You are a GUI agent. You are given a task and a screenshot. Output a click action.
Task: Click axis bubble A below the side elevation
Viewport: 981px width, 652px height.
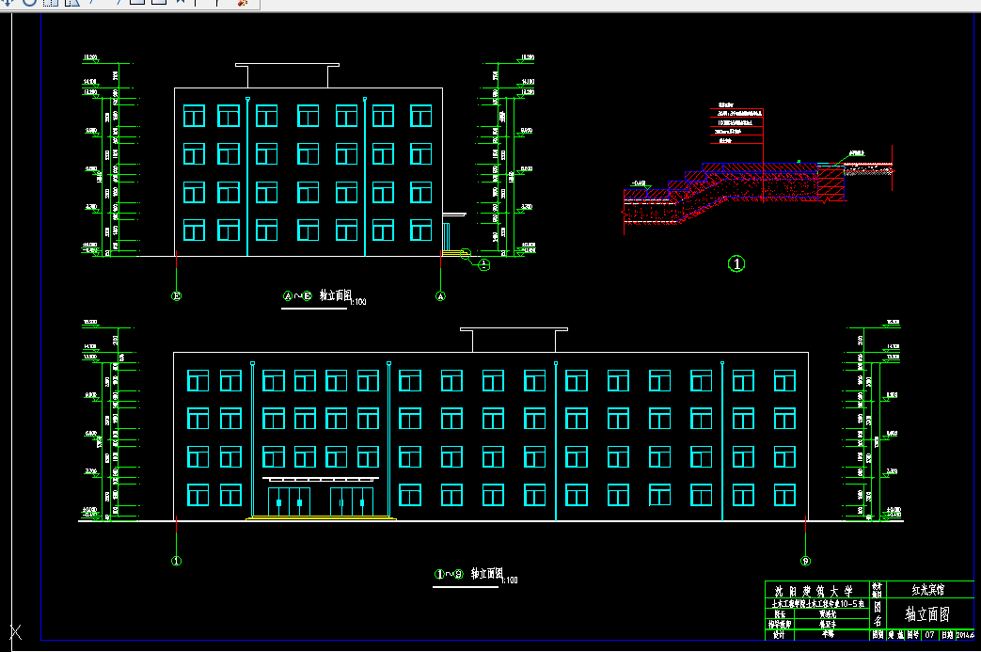click(440, 296)
